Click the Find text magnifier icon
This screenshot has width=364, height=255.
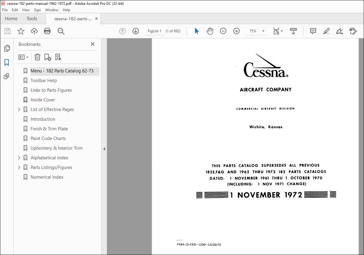coord(61,31)
